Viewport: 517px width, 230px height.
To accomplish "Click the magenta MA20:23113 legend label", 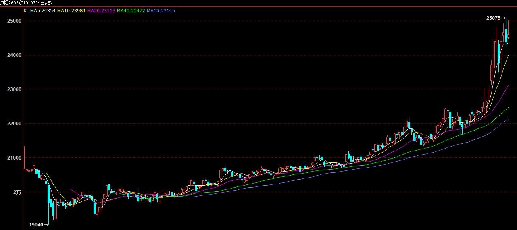I will (101, 10).
